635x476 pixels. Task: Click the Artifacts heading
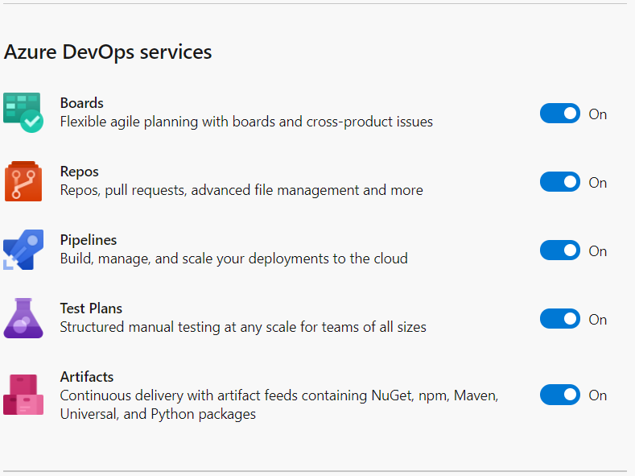tap(87, 377)
